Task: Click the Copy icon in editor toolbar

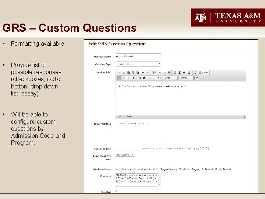Action: pos(124,73)
